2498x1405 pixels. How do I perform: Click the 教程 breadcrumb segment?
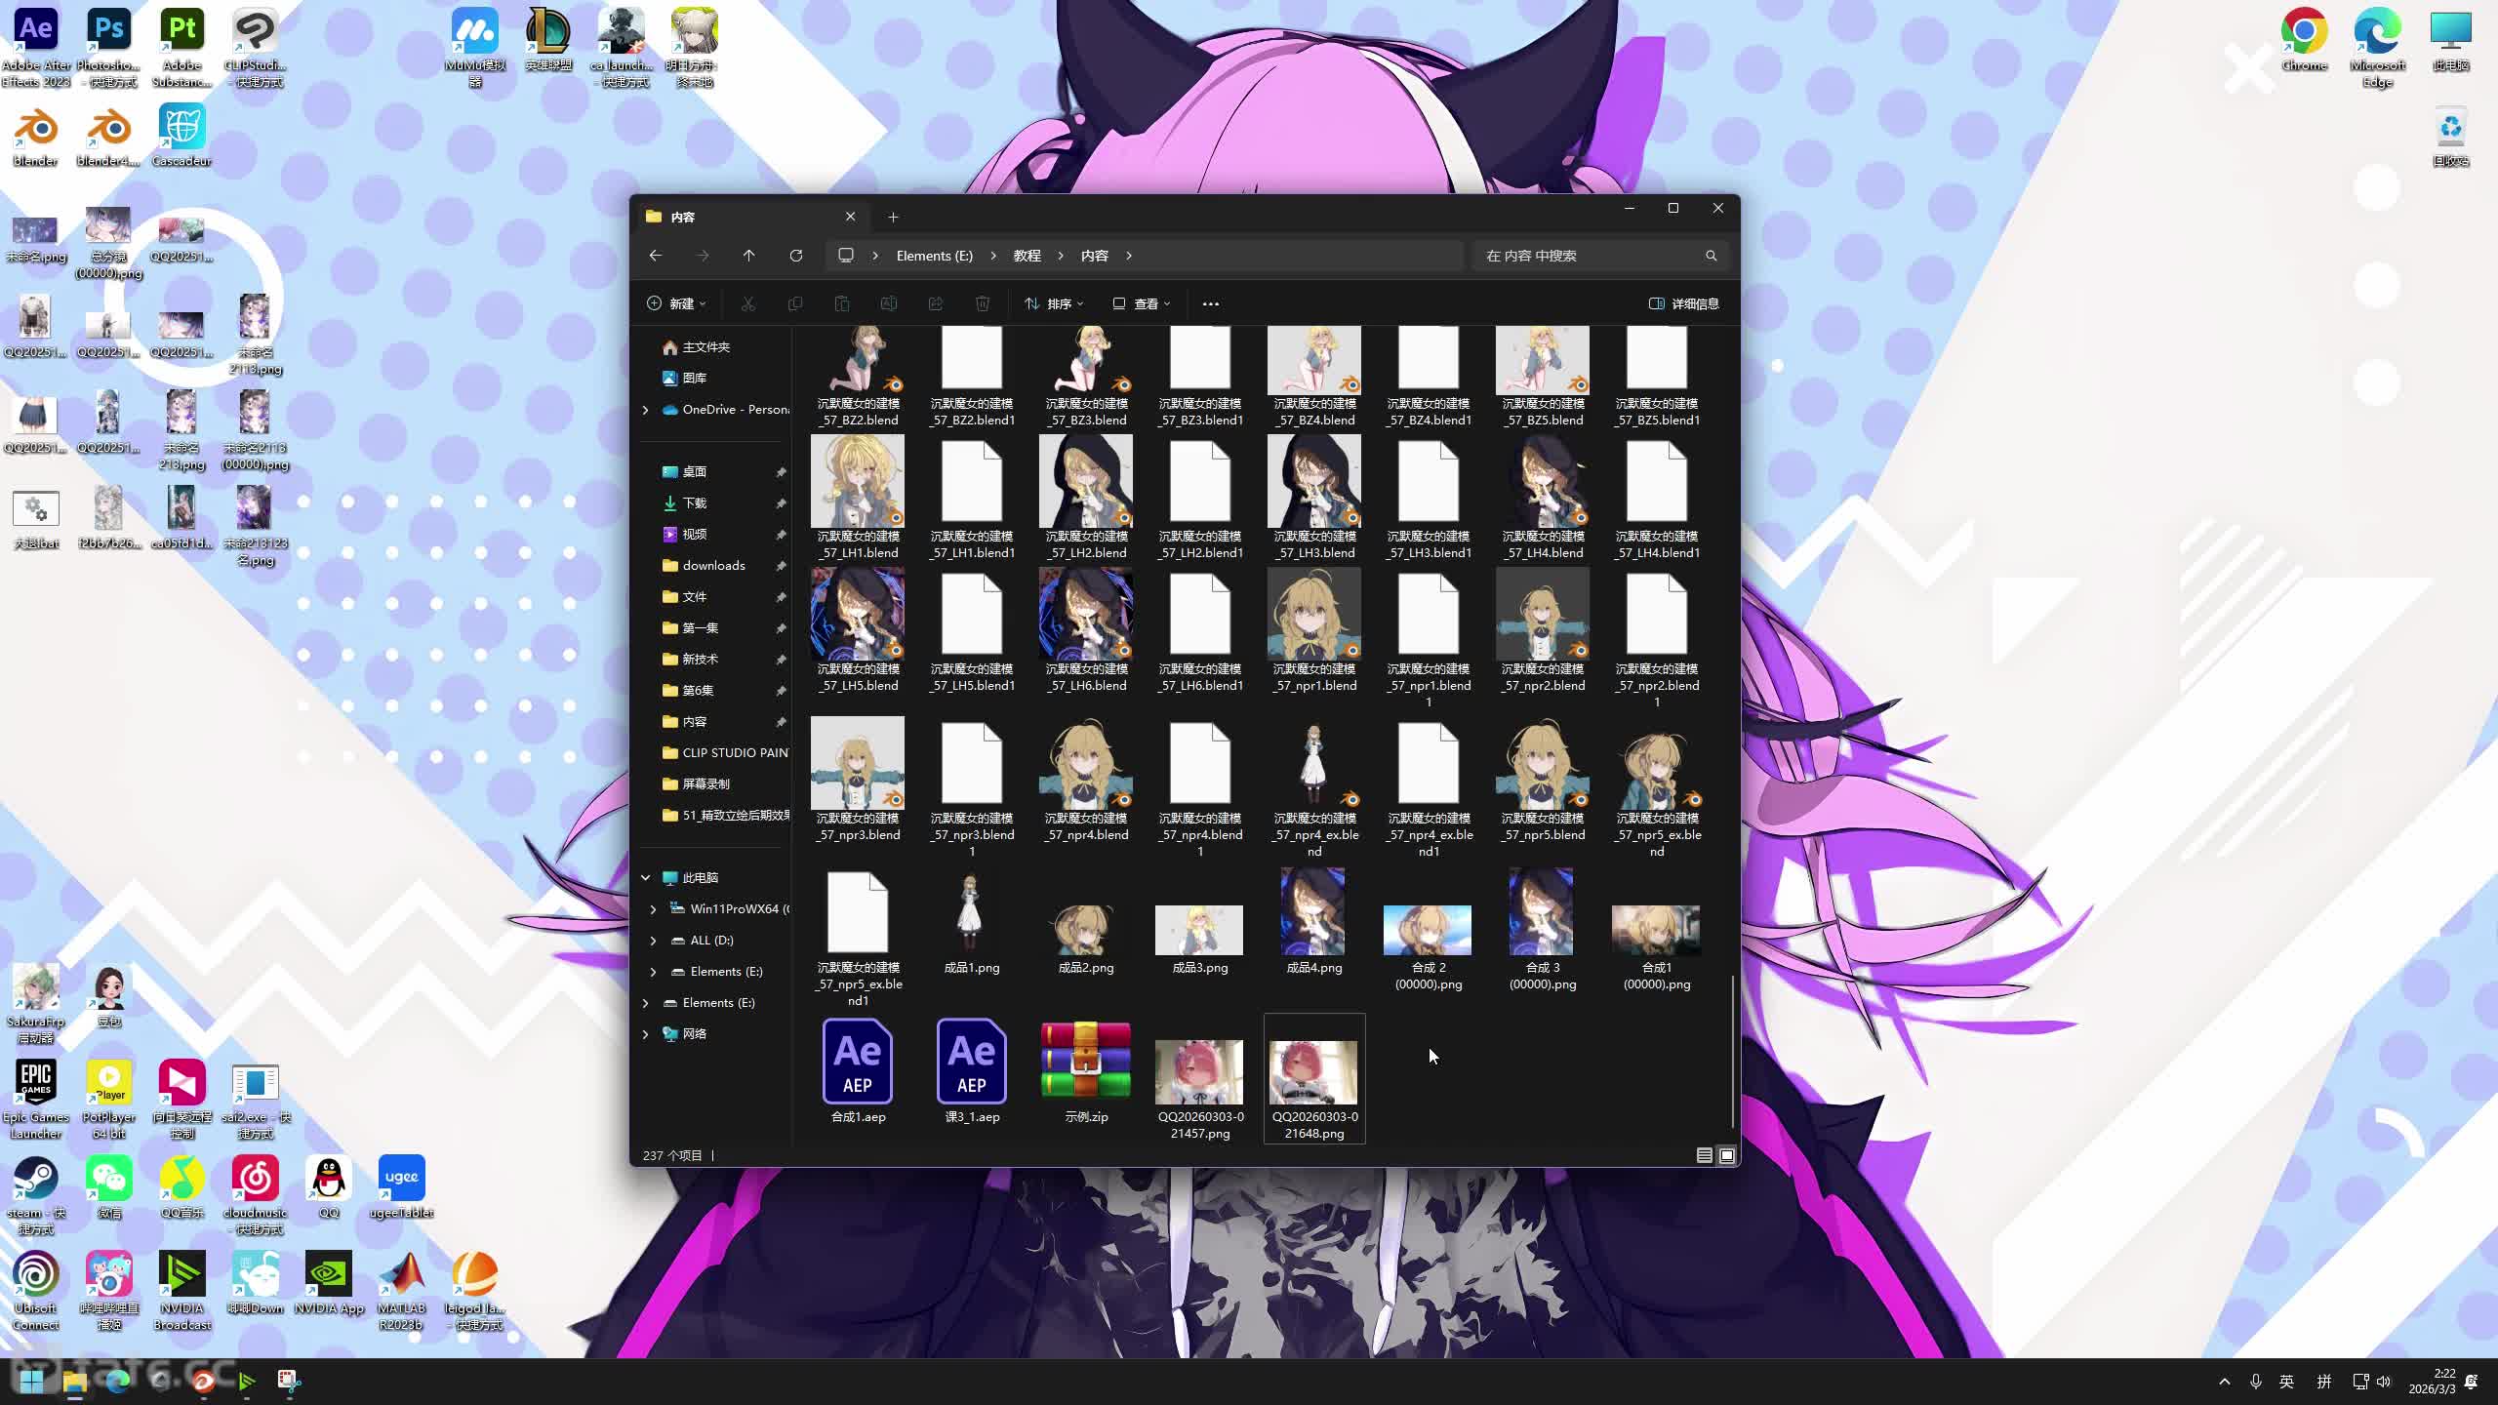click(x=1027, y=256)
